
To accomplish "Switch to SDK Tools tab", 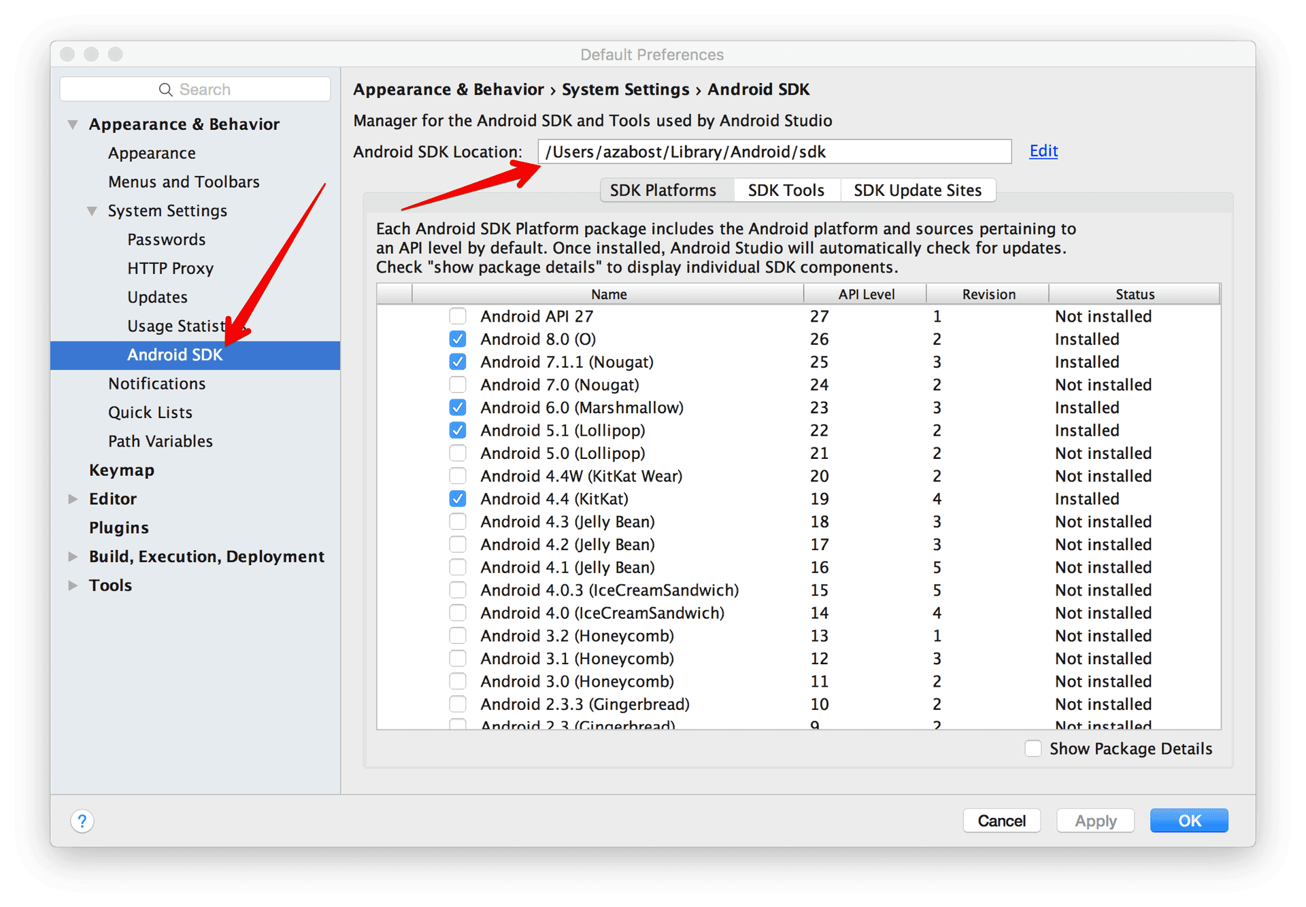I will (786, 190).
